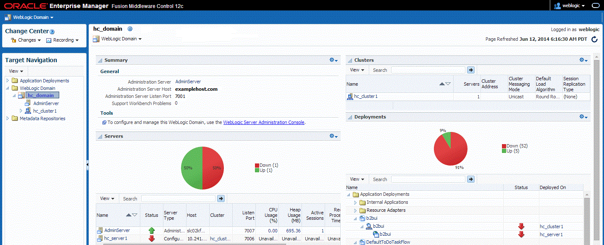The image size is (604, 245).
Task: Expand Application Deployments in Target Navigation
Action: [8, 81]
